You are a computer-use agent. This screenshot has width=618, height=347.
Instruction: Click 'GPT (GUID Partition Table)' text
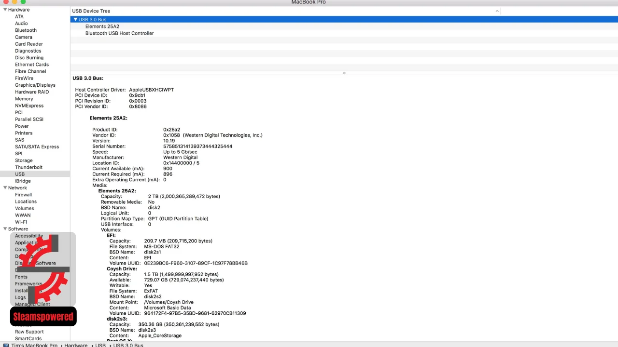[x=178, y=219]
